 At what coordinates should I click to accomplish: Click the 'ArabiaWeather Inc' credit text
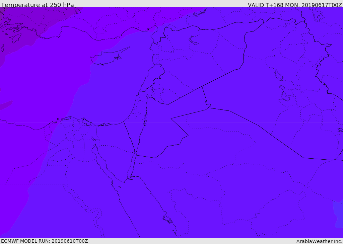coord(319,241)
